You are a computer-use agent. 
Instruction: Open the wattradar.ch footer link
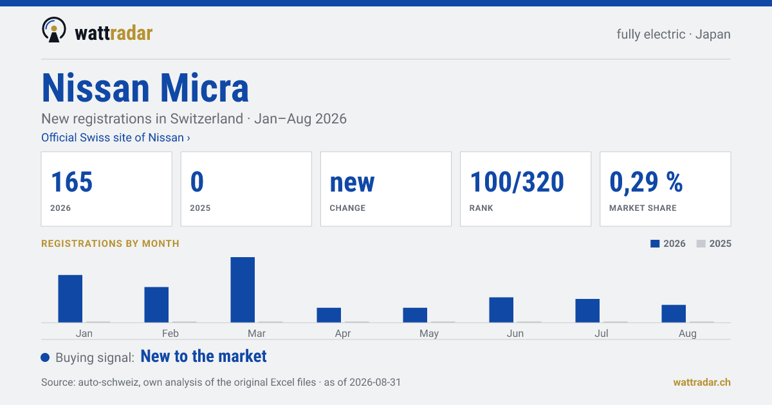pos(702,382)
